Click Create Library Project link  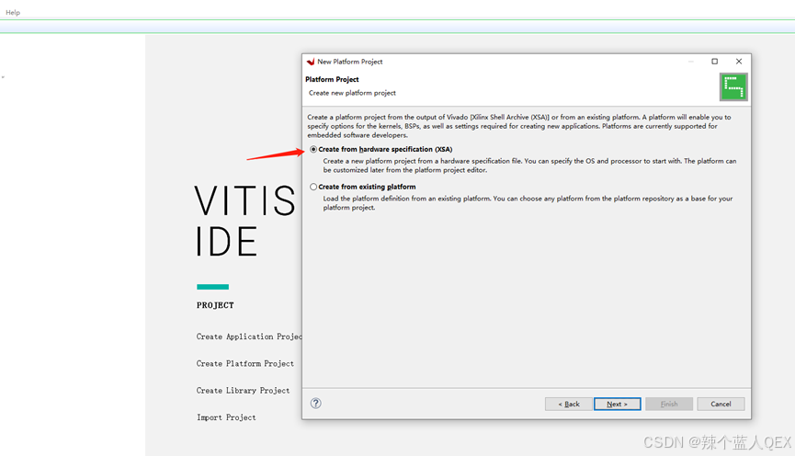point(243,390)
